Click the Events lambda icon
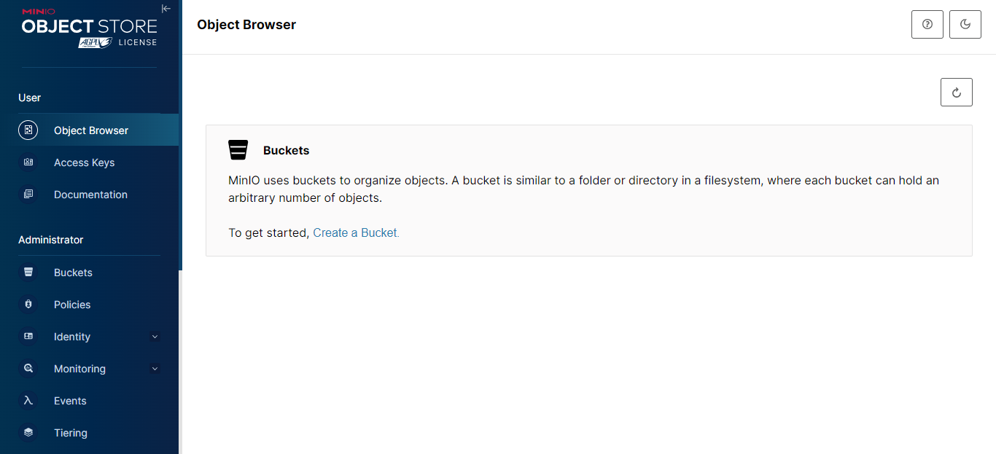 28,401
